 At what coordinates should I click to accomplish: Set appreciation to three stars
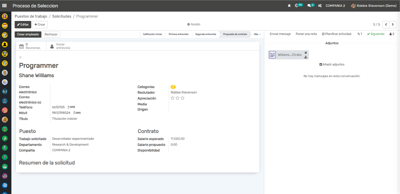[x=183, y=98]
